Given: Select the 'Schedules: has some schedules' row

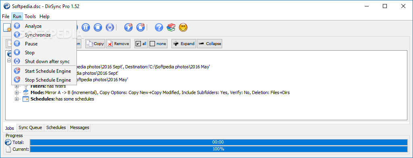Looking at the screenshot, I should tap(62, 99).
